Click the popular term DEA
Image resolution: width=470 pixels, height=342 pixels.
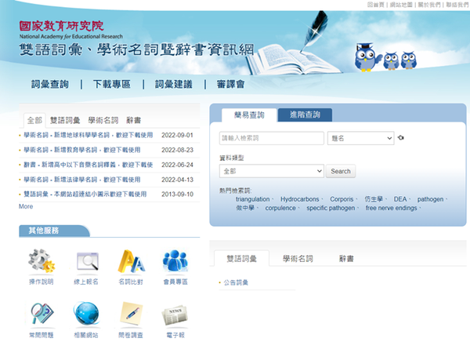tap(400, 199)
